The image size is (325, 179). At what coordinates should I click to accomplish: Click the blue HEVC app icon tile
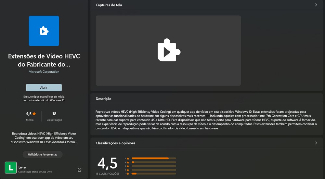tap(44, 31)
